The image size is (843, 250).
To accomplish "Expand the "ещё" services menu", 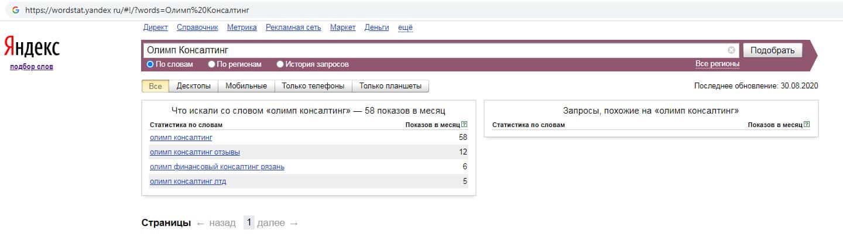I will coord(405,28).
